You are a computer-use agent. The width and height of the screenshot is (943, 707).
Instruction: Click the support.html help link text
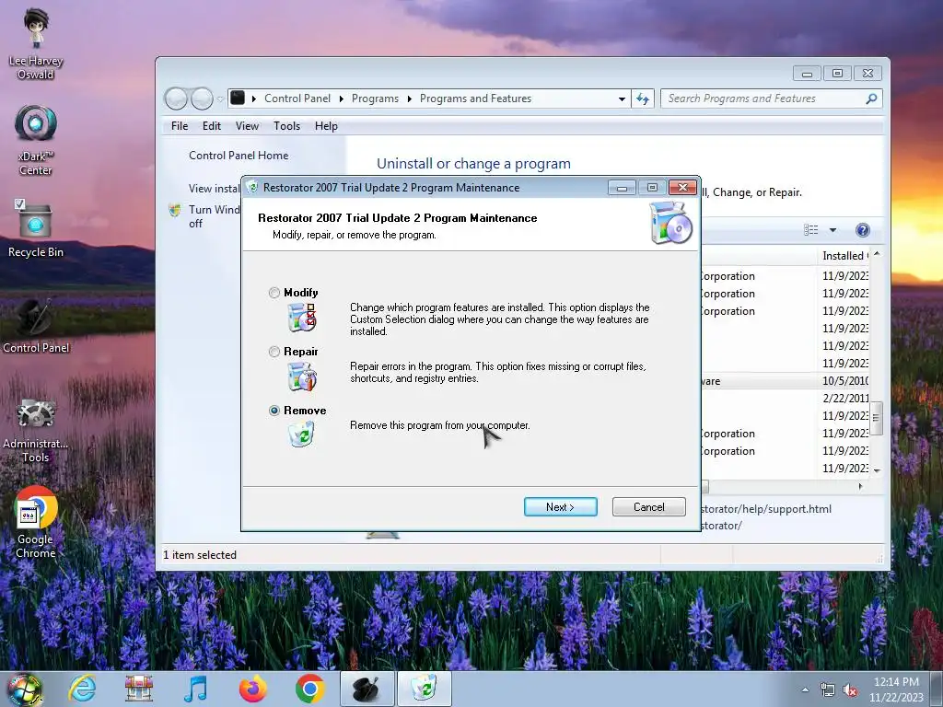tap(766, 508)
